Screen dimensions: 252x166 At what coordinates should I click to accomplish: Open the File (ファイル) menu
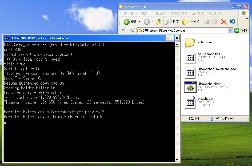click(130, 13)
